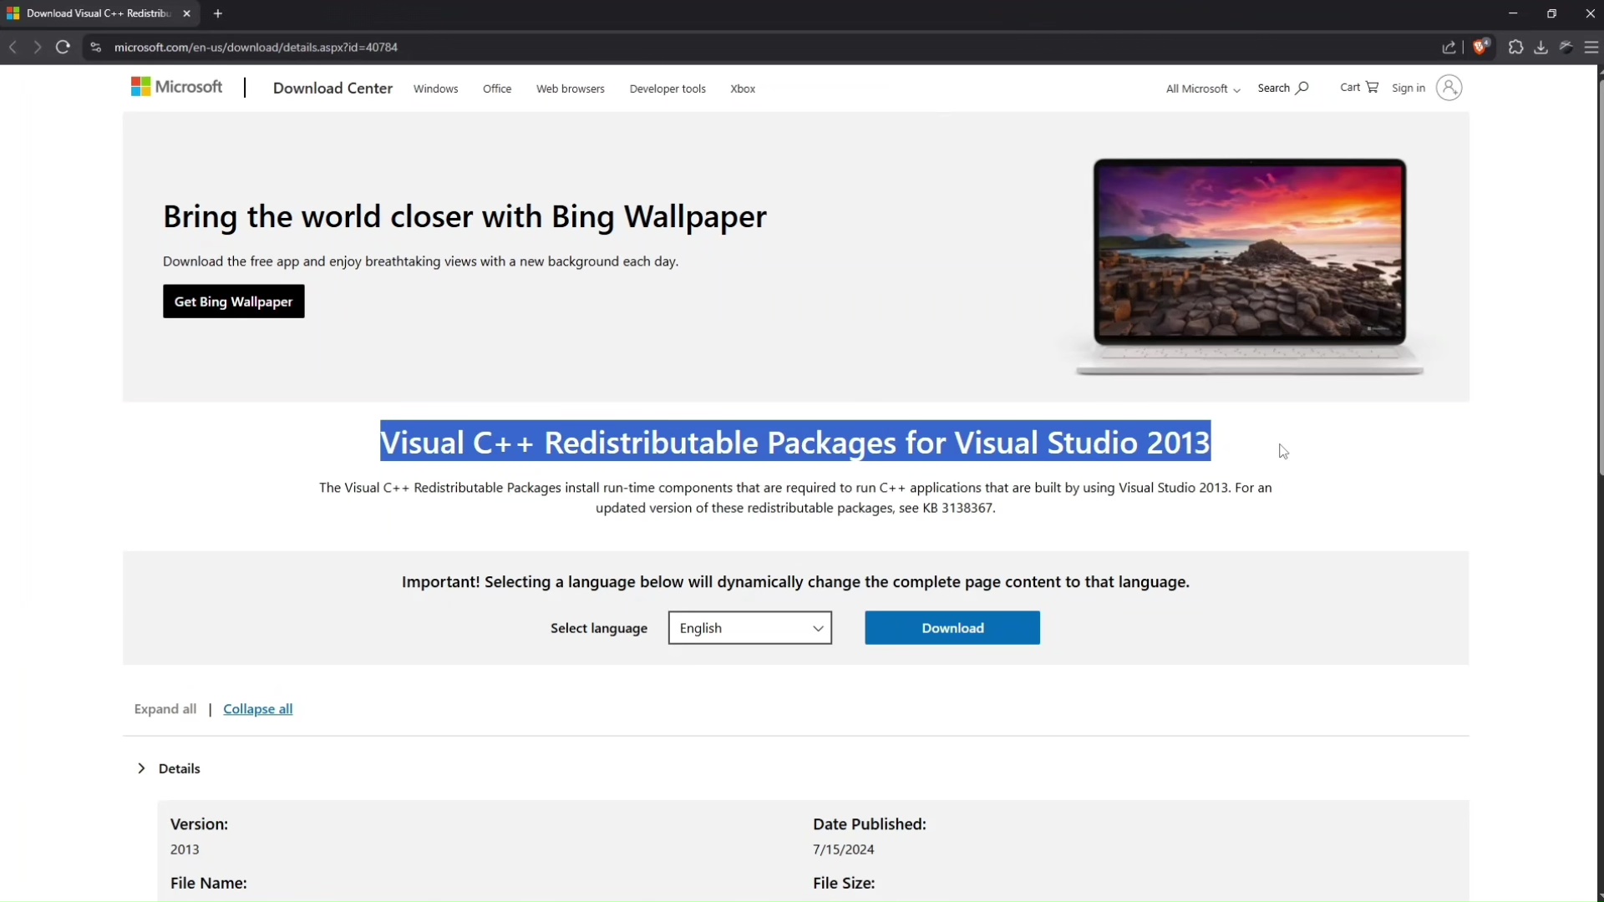Close the Download Visual C++ tab
Image resolution: width=1604 pixels, height=902 pixels.
[x=187, y=13]
